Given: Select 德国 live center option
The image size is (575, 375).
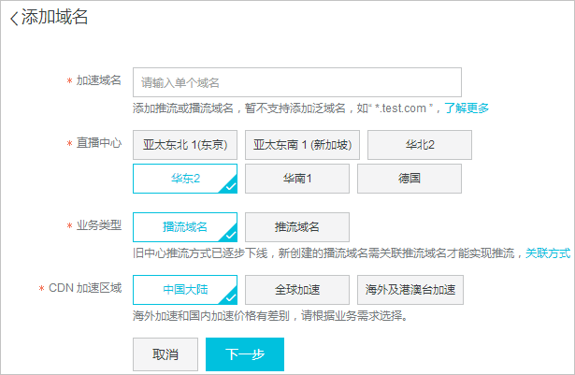Looking at the screenshot, I should click(409, 179).
